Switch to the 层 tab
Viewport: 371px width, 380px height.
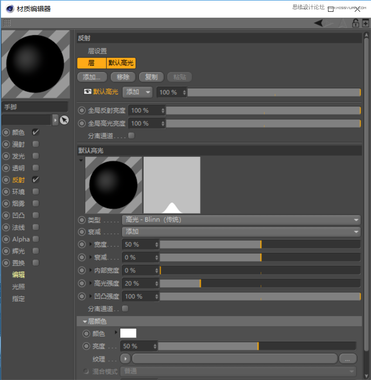[x=91, y=63]
